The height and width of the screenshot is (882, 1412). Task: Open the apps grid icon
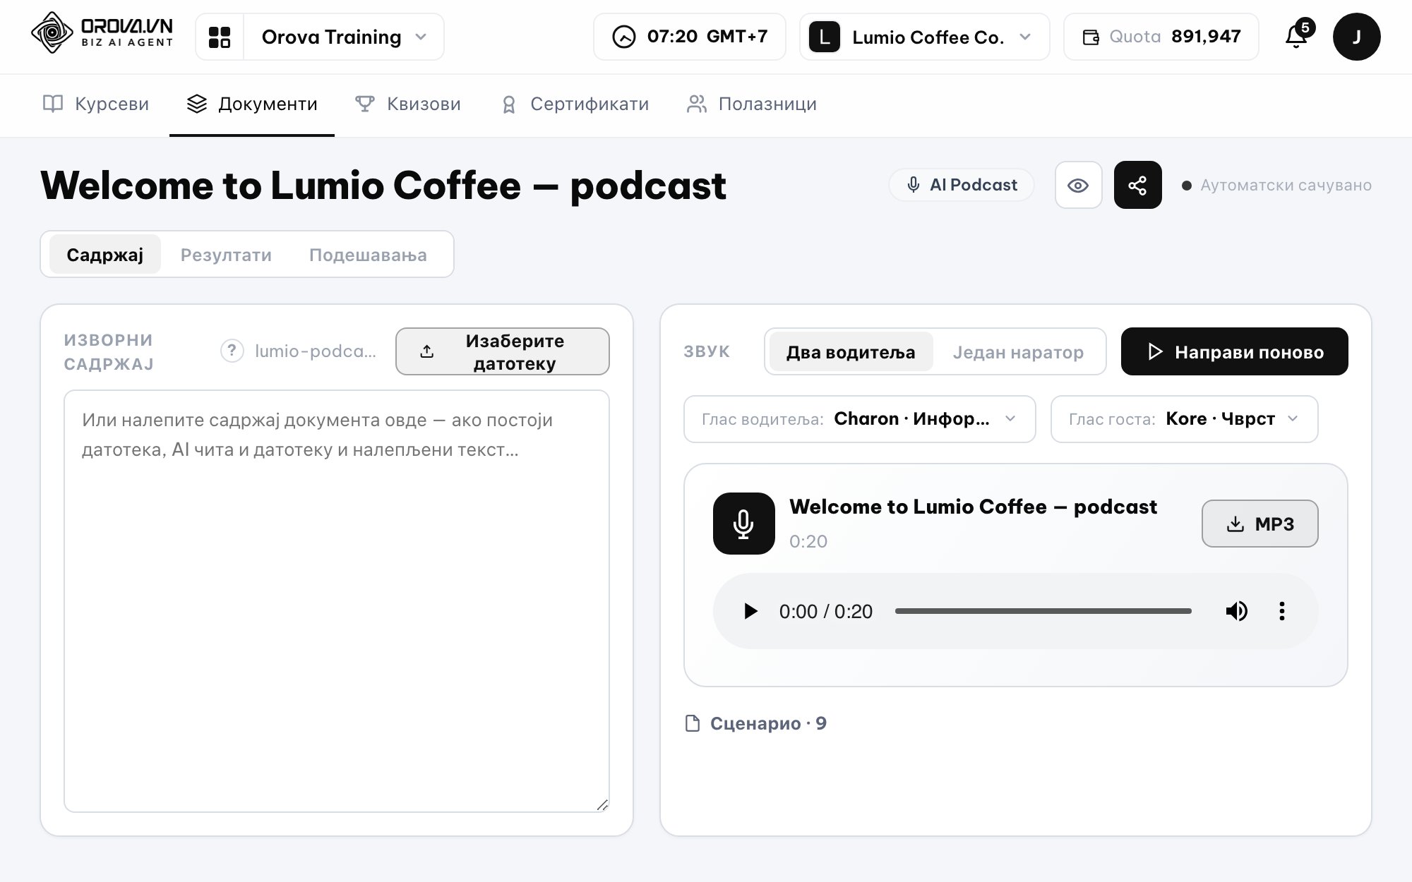220,37
